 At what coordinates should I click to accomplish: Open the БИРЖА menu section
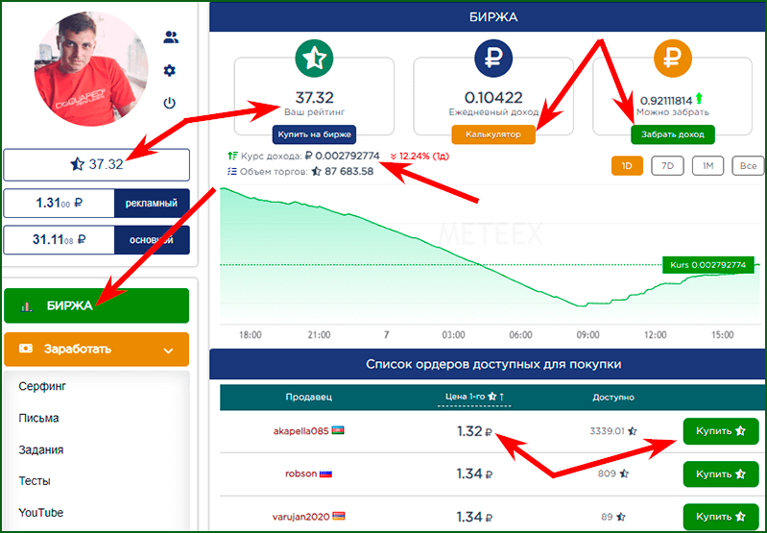tap(96, 306)
